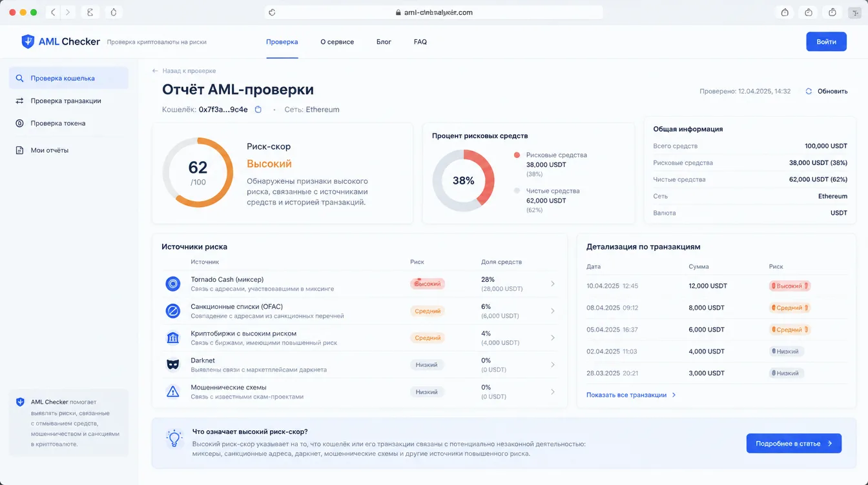The image size is (868, 485).
Task: Switch to the Проверка tab
Action: [x=282, y=42]
